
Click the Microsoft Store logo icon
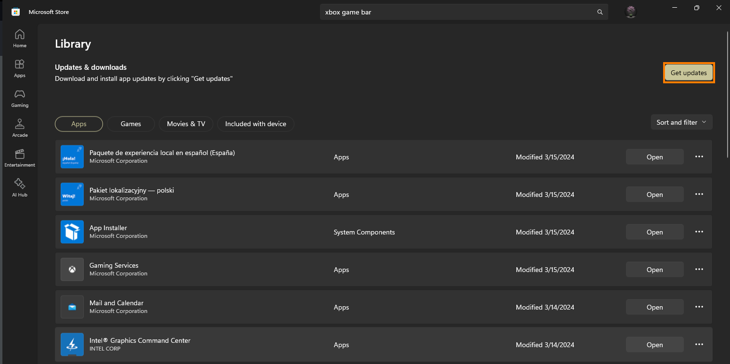tap(15, 12)
